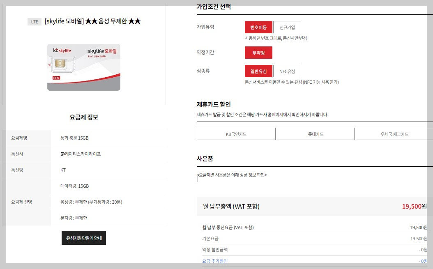Click '음성량: 무제한 (부가통화량: 30분)' row
This screenshot has width=433, height=269.
point(108,202)
